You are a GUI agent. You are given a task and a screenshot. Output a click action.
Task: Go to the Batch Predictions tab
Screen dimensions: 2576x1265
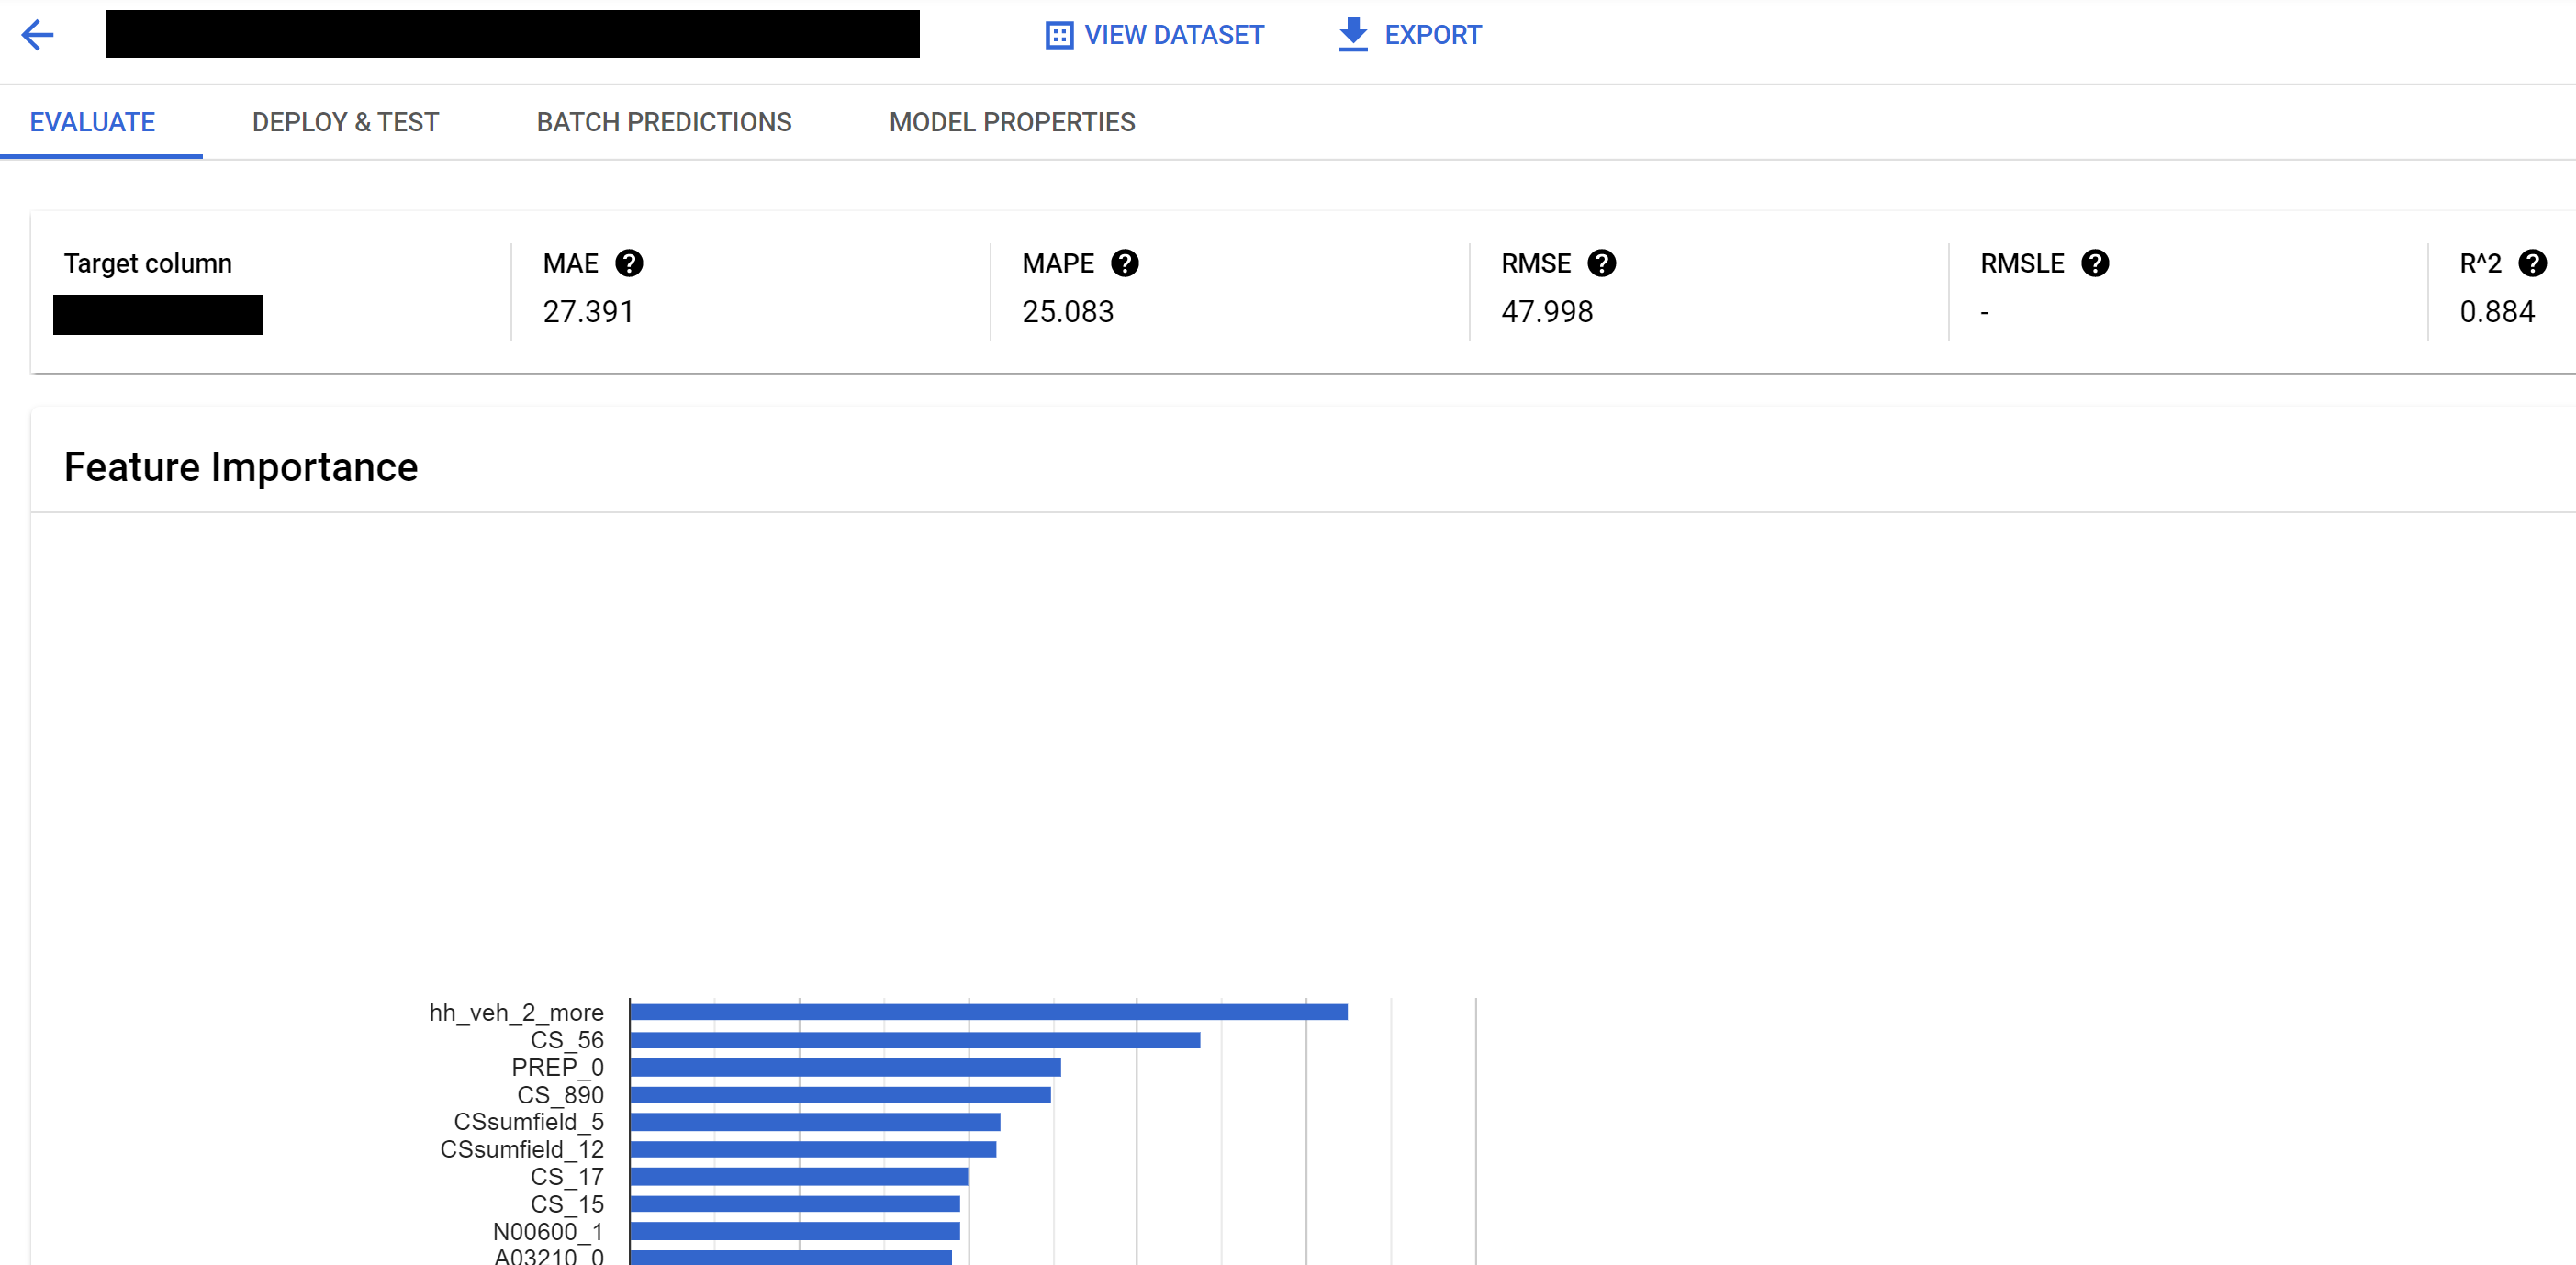pyautogui.click(x=664, y=122)
